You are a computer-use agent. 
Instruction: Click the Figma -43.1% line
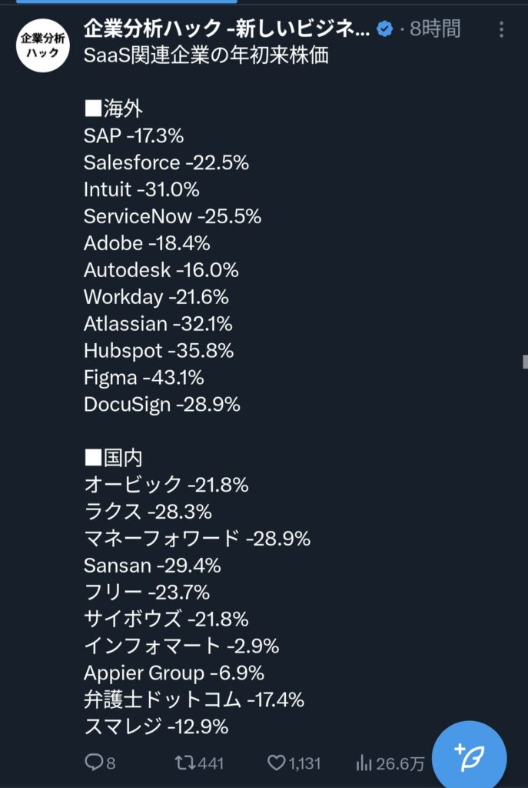[144, 378]
